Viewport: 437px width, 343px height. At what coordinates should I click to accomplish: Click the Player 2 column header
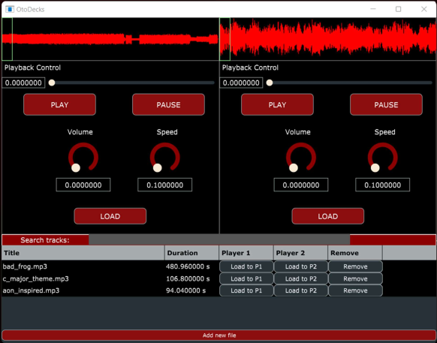pyautogui.click(x=300, y=253)
